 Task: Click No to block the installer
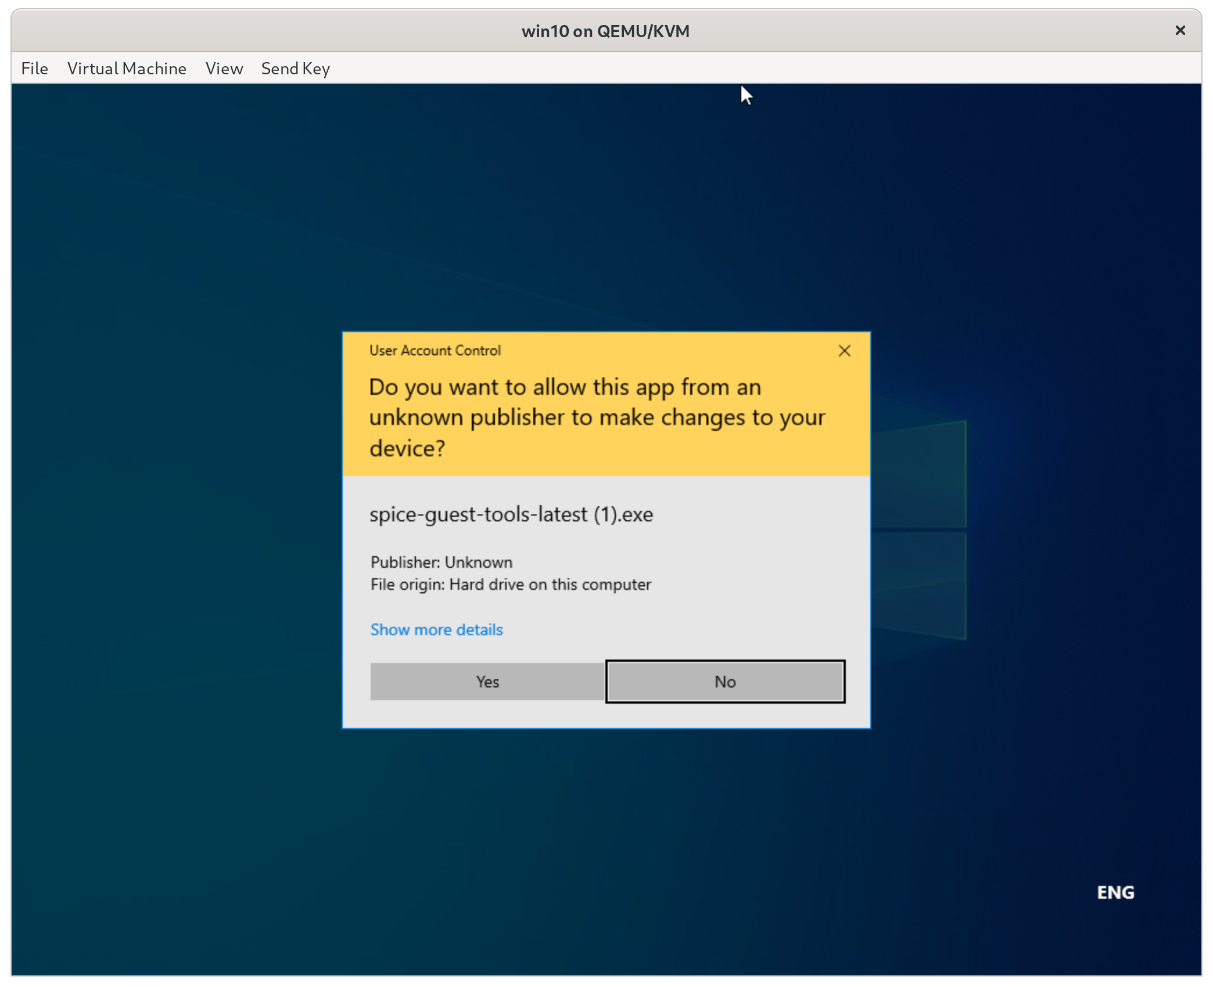click(725, 681)
